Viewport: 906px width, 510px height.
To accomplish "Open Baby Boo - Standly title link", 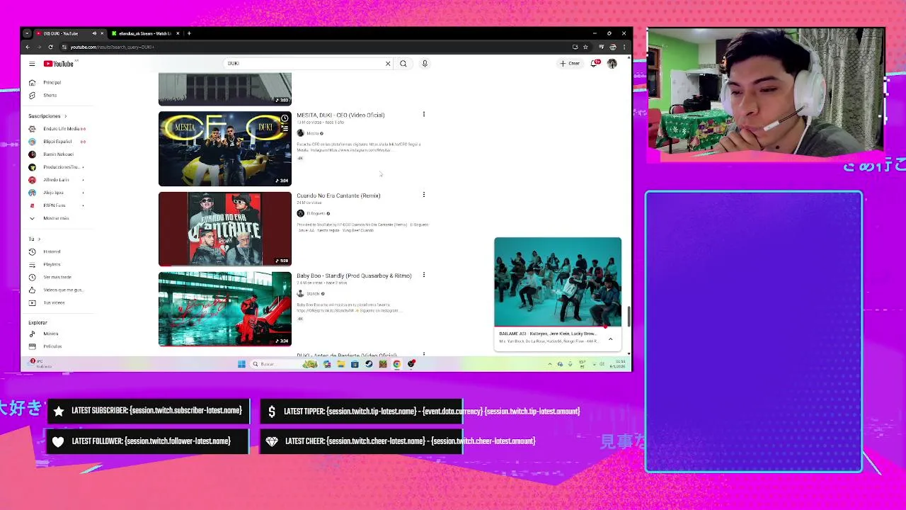I will click(x=354, y=276).
